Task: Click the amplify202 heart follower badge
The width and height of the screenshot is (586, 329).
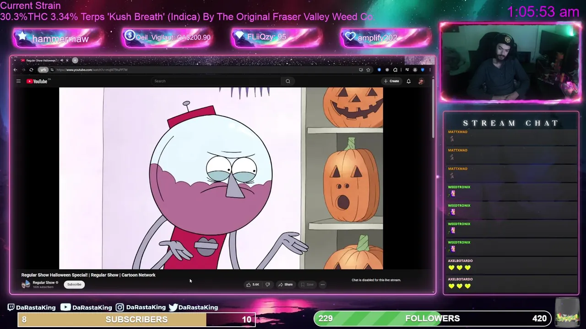Action: (x=385, y=38)
